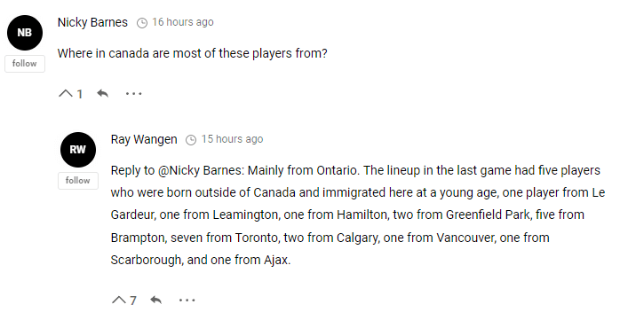Reply to Nicky Barnes' comment

[102, 93]
